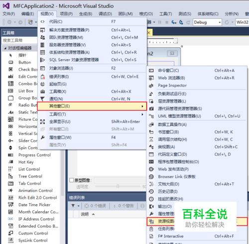
Task: Select Extended Combo Box toolbox item
Action: pyautogui.click(x=33, y=226)
